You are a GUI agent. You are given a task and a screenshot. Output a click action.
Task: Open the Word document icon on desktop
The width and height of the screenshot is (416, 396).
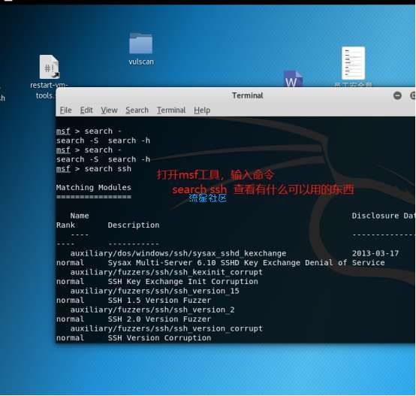coord(293,79)
